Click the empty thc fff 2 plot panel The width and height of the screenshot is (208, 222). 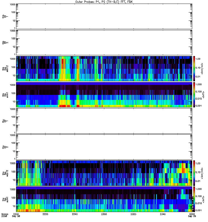[104, 147]
